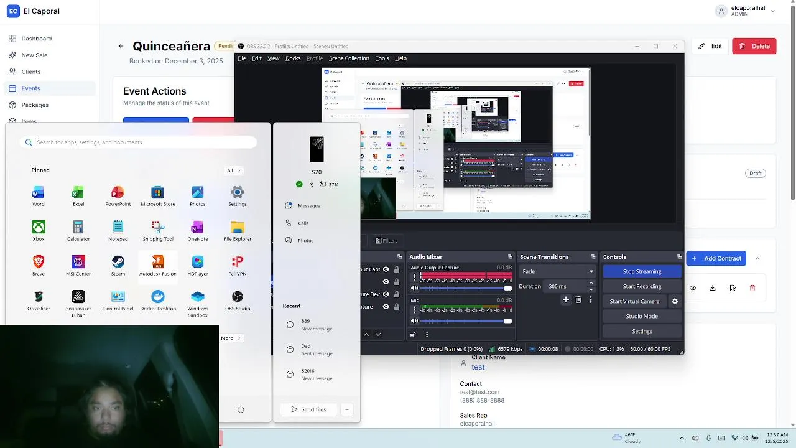This screenshot has width=796, height=448.
Task: Launch Excel from the Start menu
Action: [78, 196]
